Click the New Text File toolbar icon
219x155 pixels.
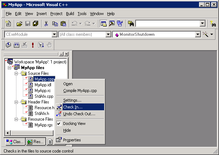tap(9, 24)
